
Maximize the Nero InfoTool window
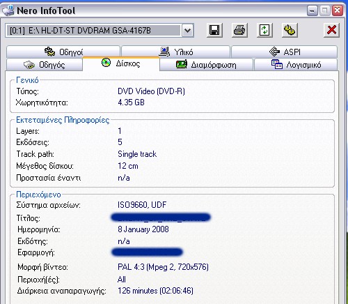point(325,10)
